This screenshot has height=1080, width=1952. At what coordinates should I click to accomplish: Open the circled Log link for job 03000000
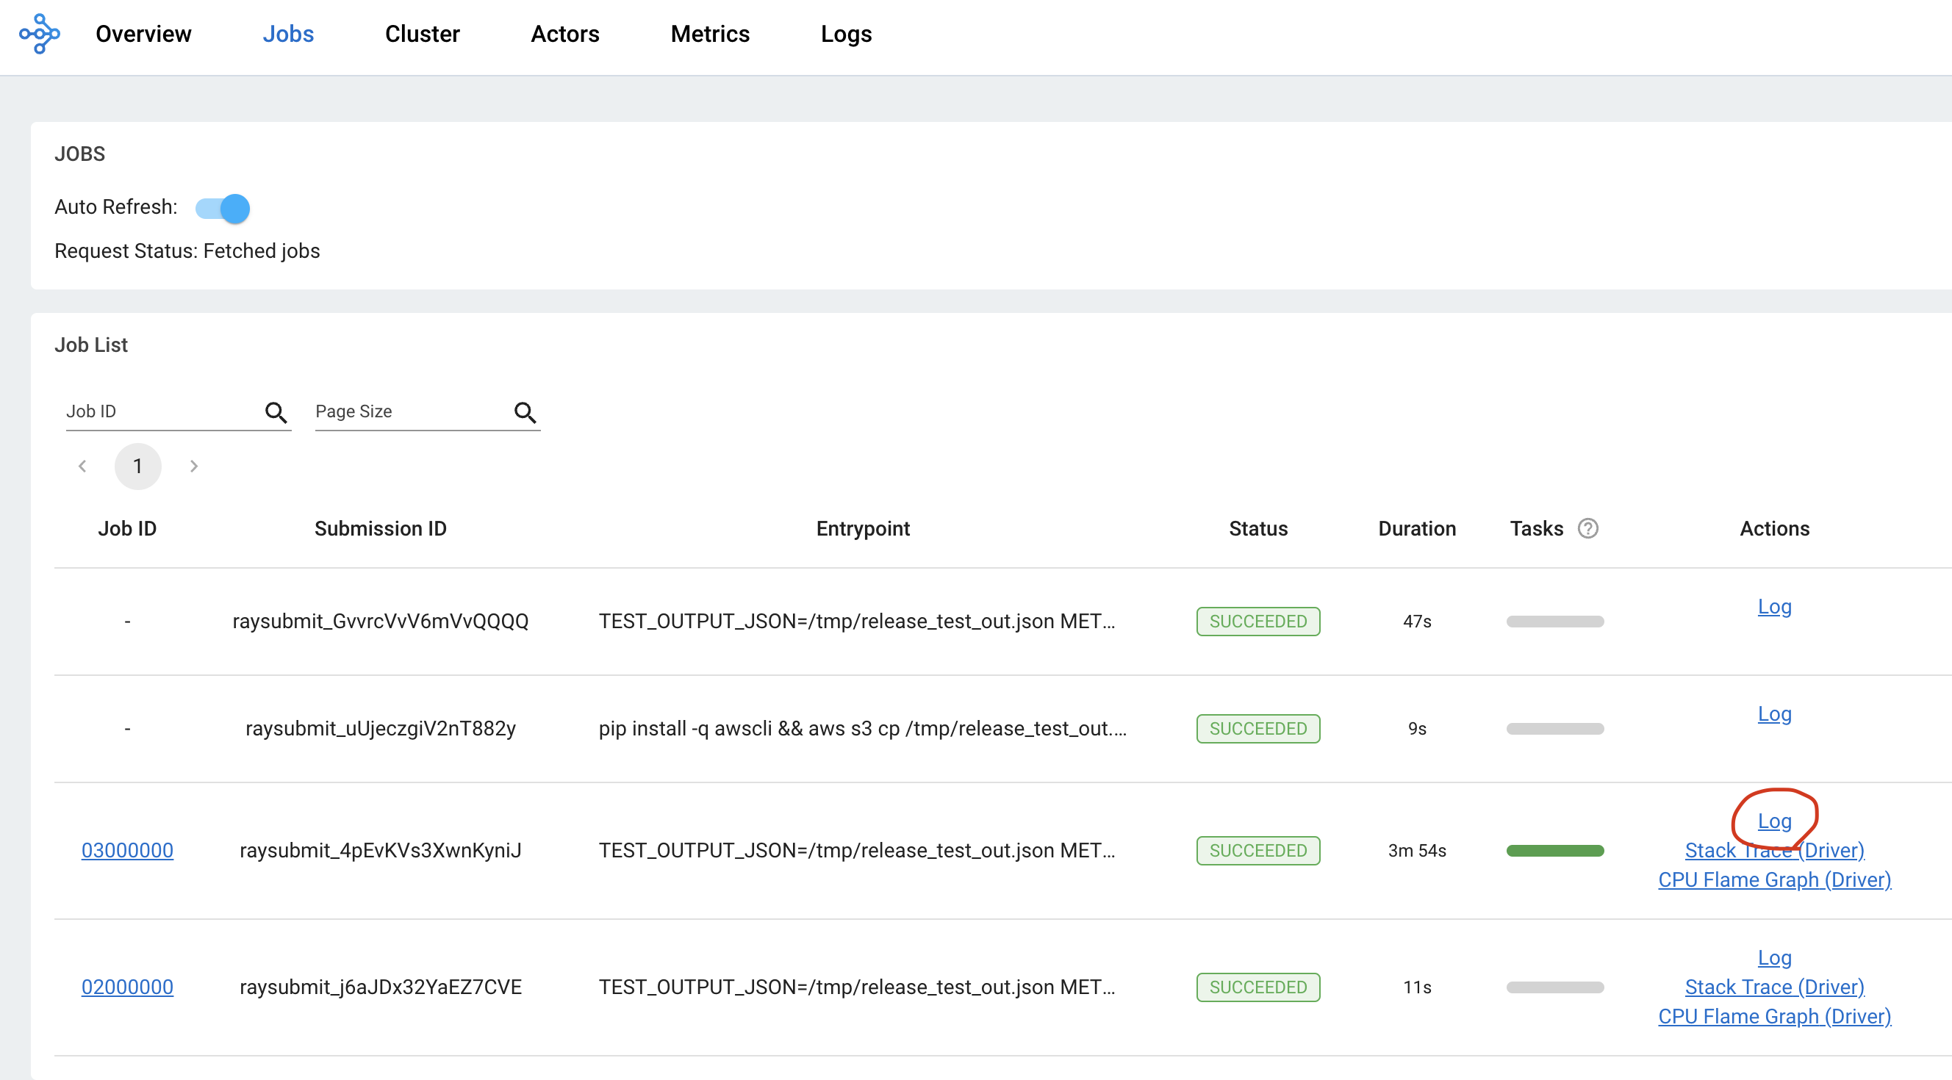point(1774,821)
